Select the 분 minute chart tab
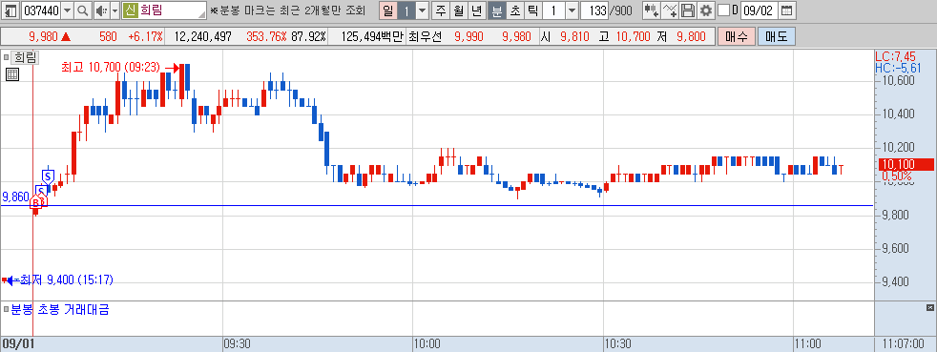 (496, 10)
